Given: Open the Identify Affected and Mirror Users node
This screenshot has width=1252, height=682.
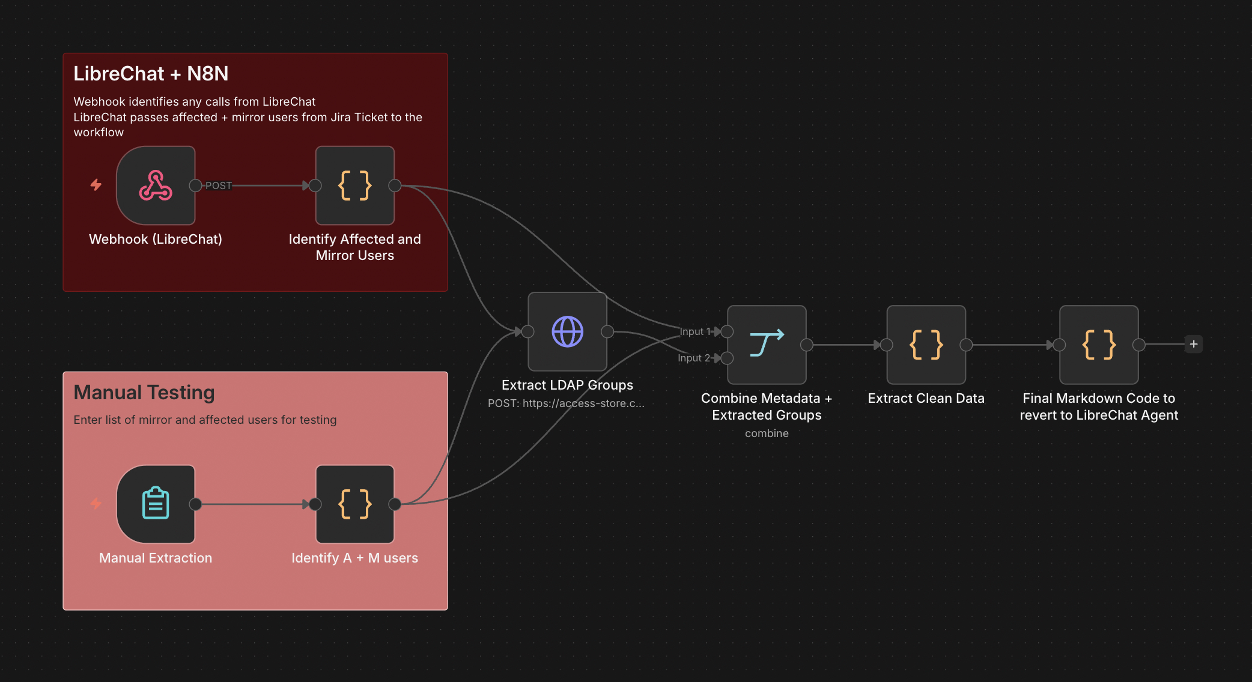Looking at the screenshot, I should click(x=355, y=186).
